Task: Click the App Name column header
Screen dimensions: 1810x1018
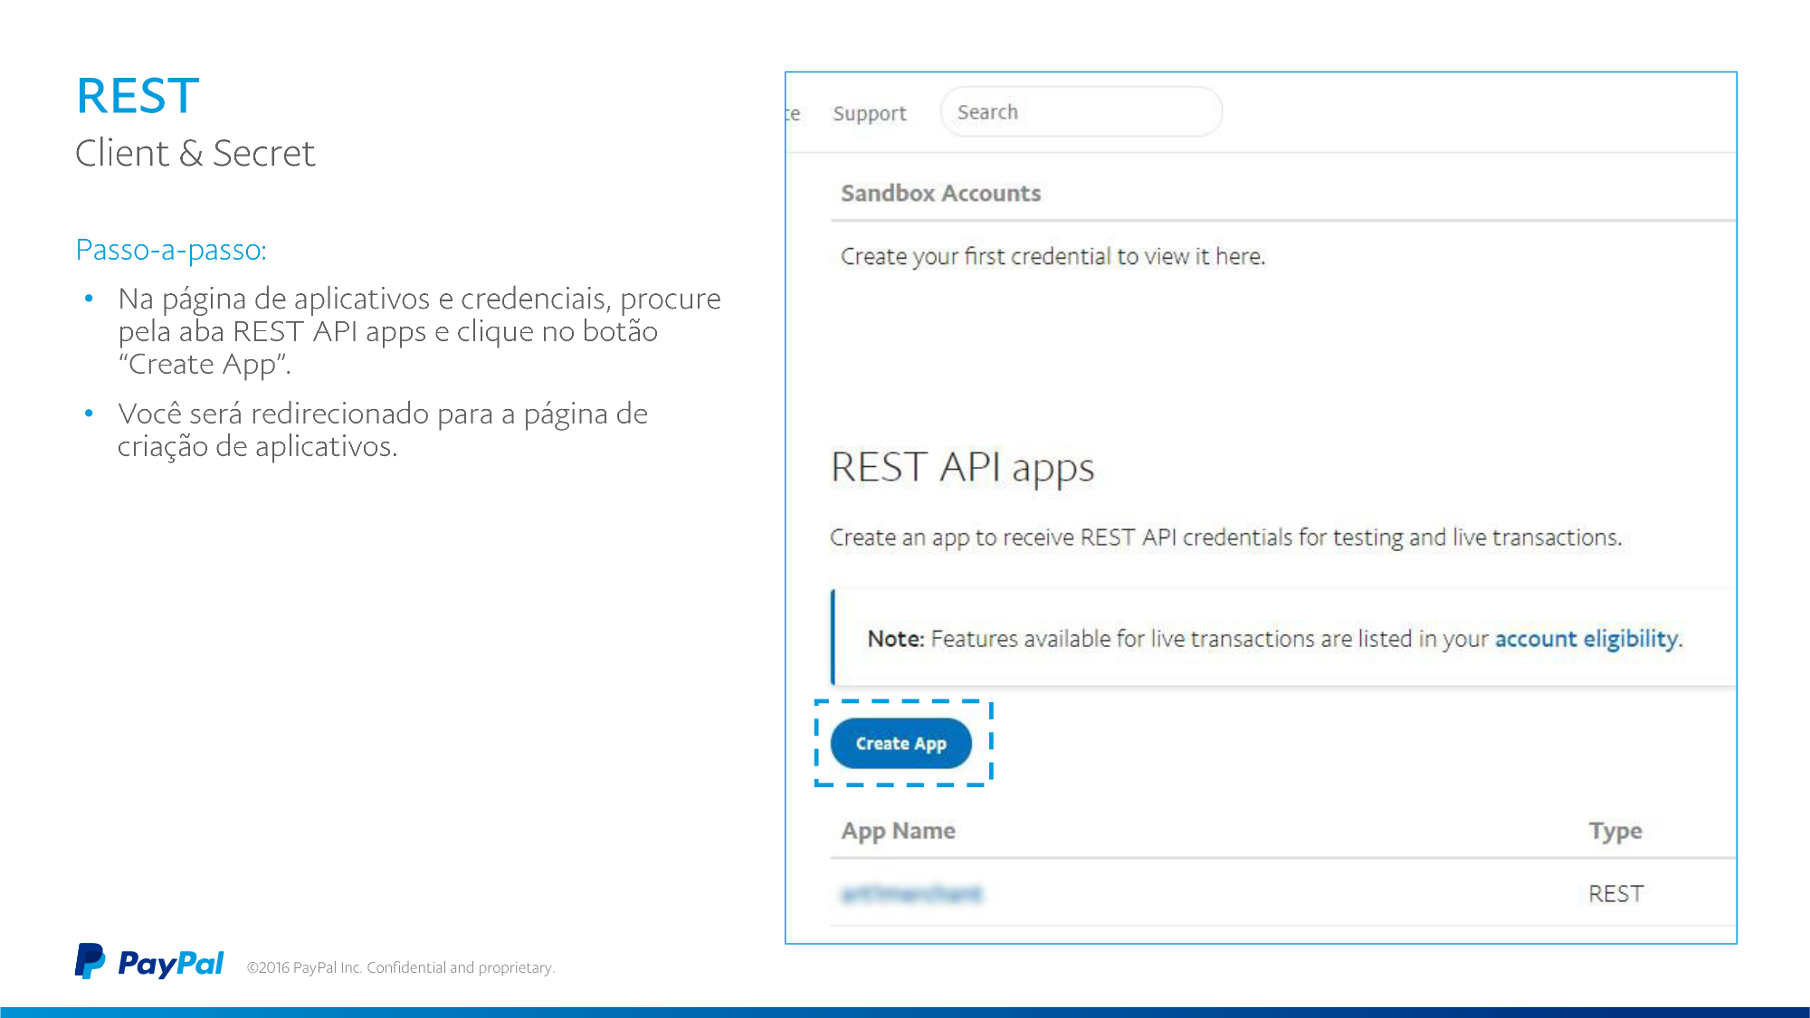Action: pyautogui.click(x=898, y=831)
